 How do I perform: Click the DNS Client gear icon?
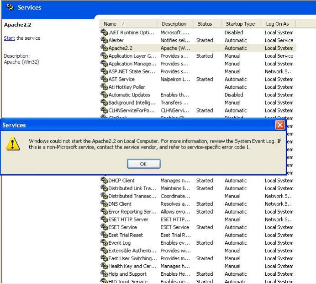point(104,204)
